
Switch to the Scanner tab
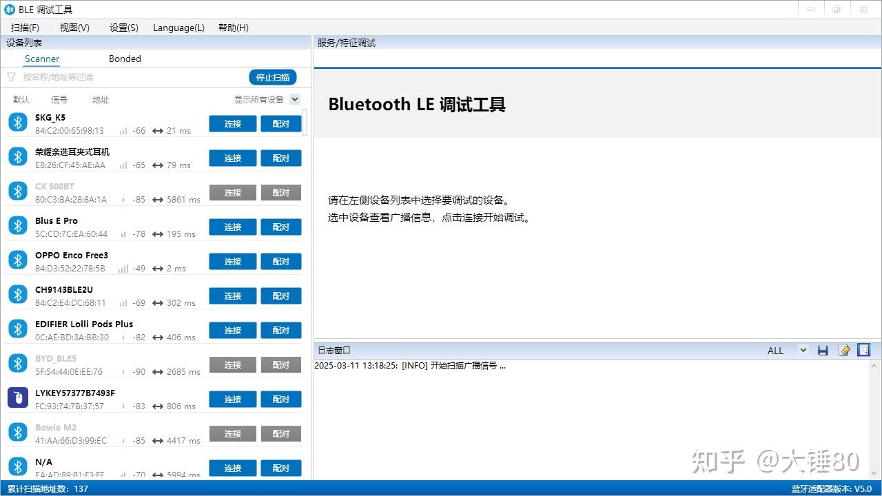(42, 59)
